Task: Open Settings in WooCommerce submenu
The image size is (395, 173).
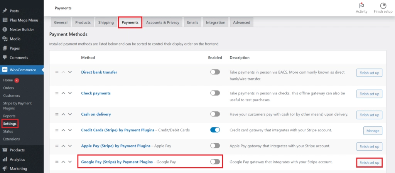Action: point(10,124)
